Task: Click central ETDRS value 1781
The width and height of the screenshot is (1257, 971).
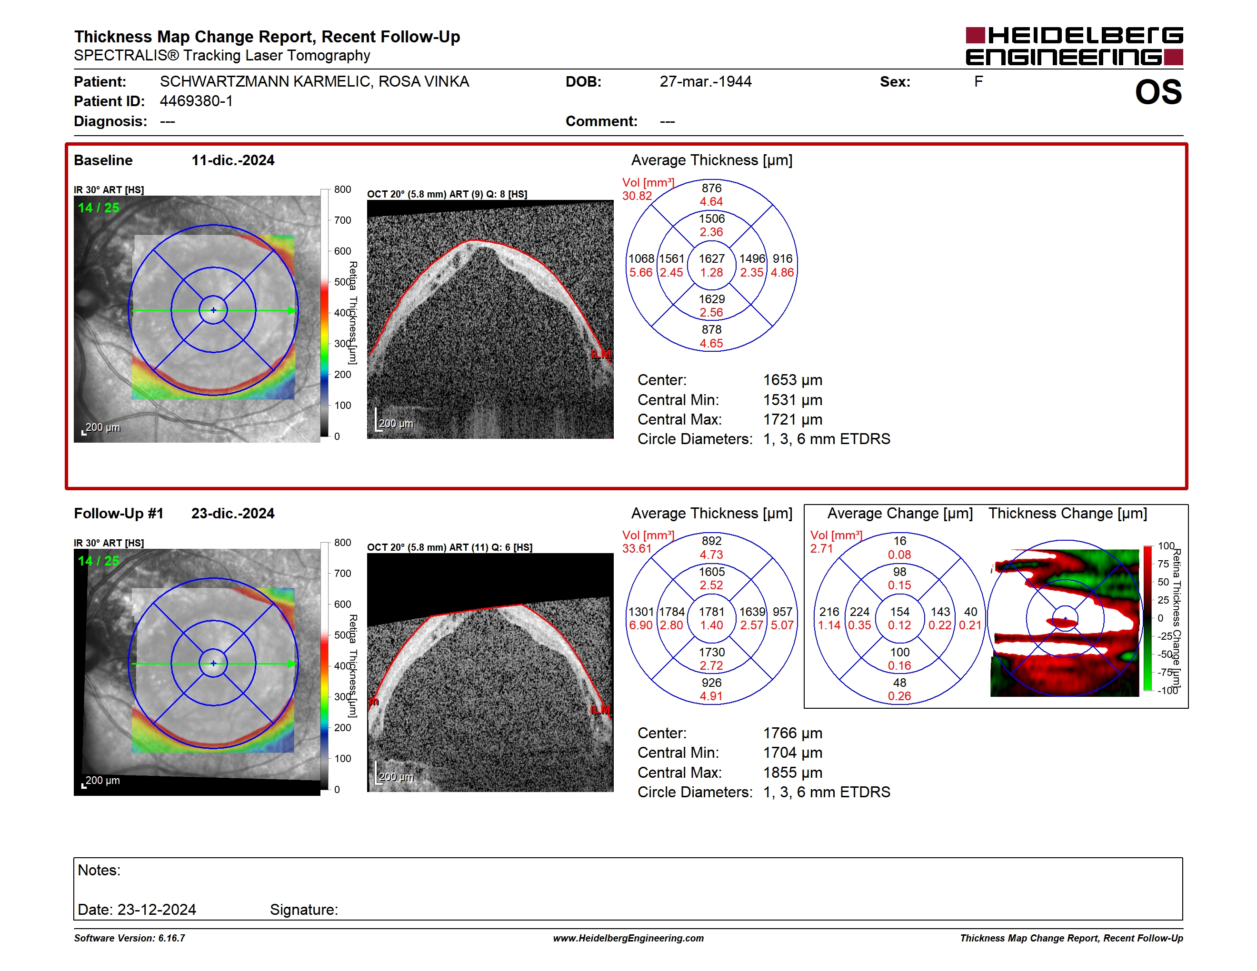Action: pos(712,612)
